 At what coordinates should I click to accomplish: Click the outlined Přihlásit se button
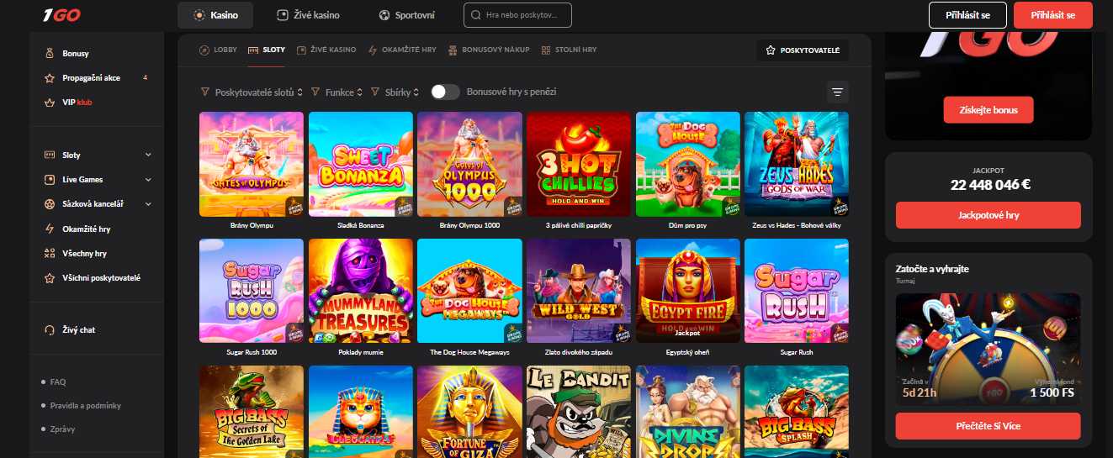tap(967, 15)
